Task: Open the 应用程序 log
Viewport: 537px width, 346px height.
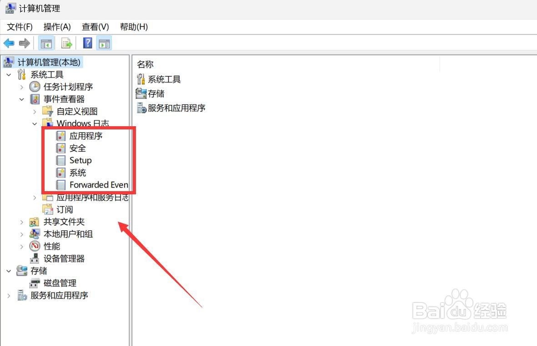Action: pos(86,136)
